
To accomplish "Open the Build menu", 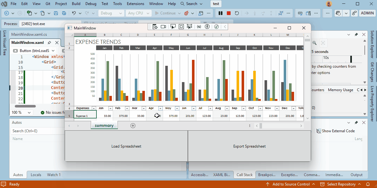I will (76, 4).
